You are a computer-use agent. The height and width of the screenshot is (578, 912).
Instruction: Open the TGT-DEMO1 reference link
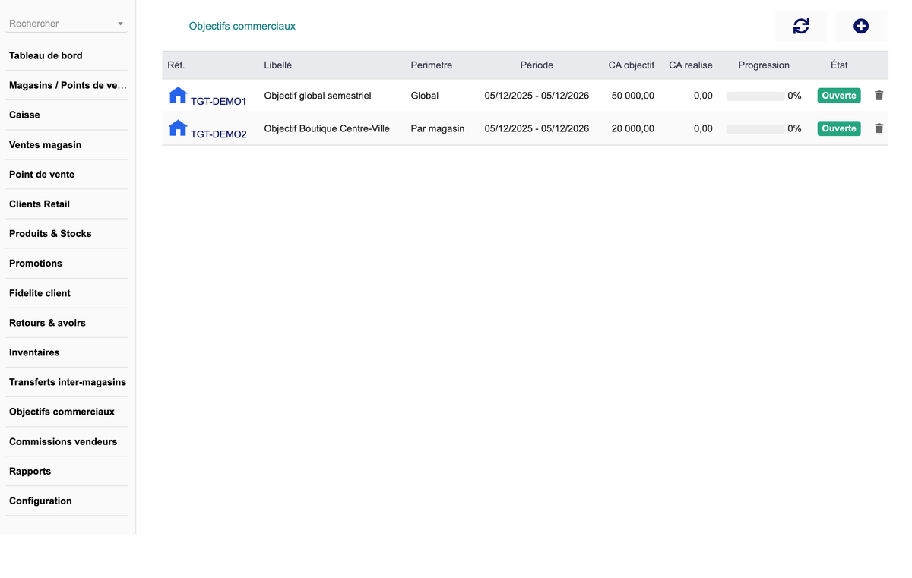pos(218,101)
